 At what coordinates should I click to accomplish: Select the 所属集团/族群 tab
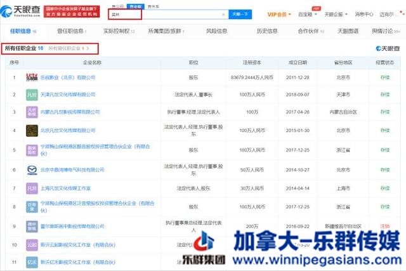click(x=166, y=31)
